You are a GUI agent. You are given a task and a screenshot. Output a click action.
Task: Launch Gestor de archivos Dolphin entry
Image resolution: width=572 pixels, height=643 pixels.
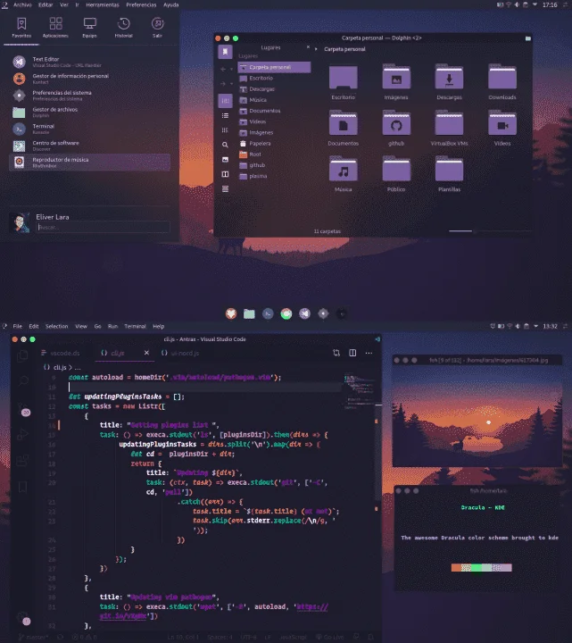coord(89,113)
